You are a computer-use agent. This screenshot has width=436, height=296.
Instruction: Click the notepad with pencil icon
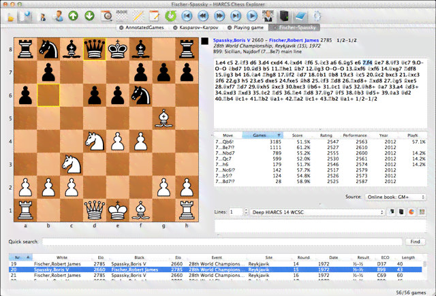[154, 16]
